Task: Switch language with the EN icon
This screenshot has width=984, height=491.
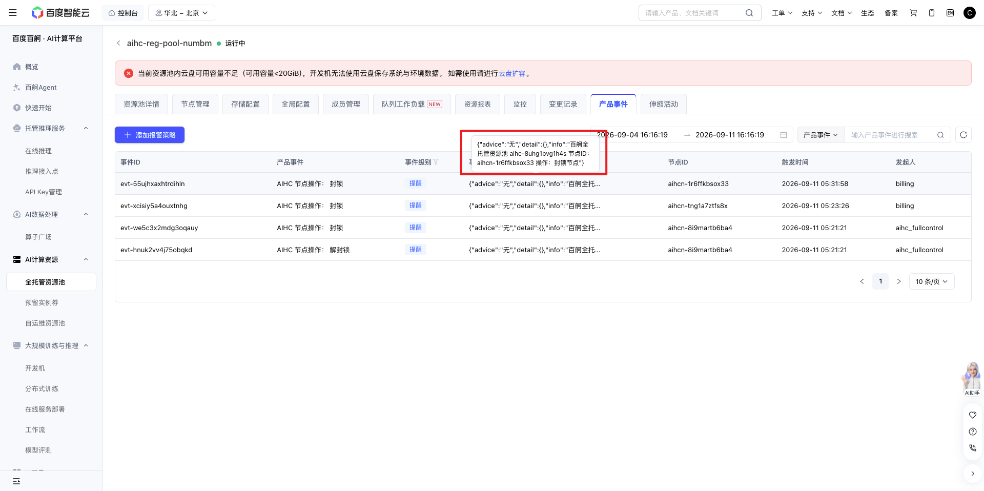Action: click(950, 13)
